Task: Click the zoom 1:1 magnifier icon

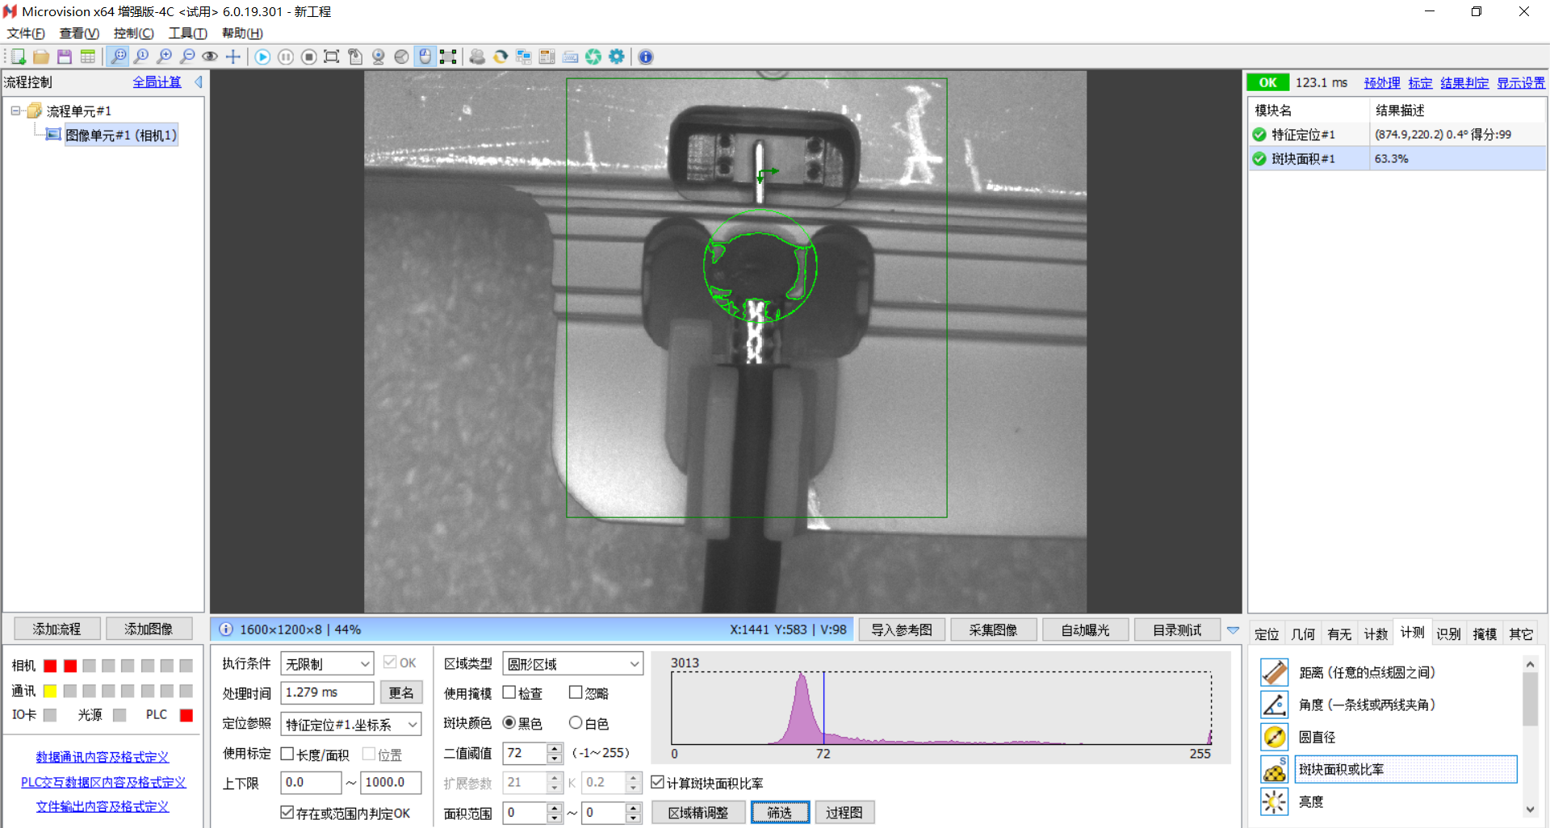Action: tap(141, 56)
